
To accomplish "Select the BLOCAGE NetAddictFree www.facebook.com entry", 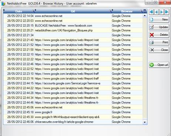I will tap(73, 25).
